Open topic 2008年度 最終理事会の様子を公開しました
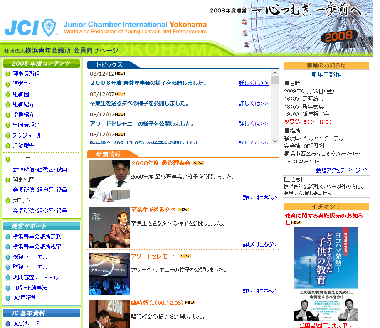Viewport: 380px width, 328px height. coord(148,83)
